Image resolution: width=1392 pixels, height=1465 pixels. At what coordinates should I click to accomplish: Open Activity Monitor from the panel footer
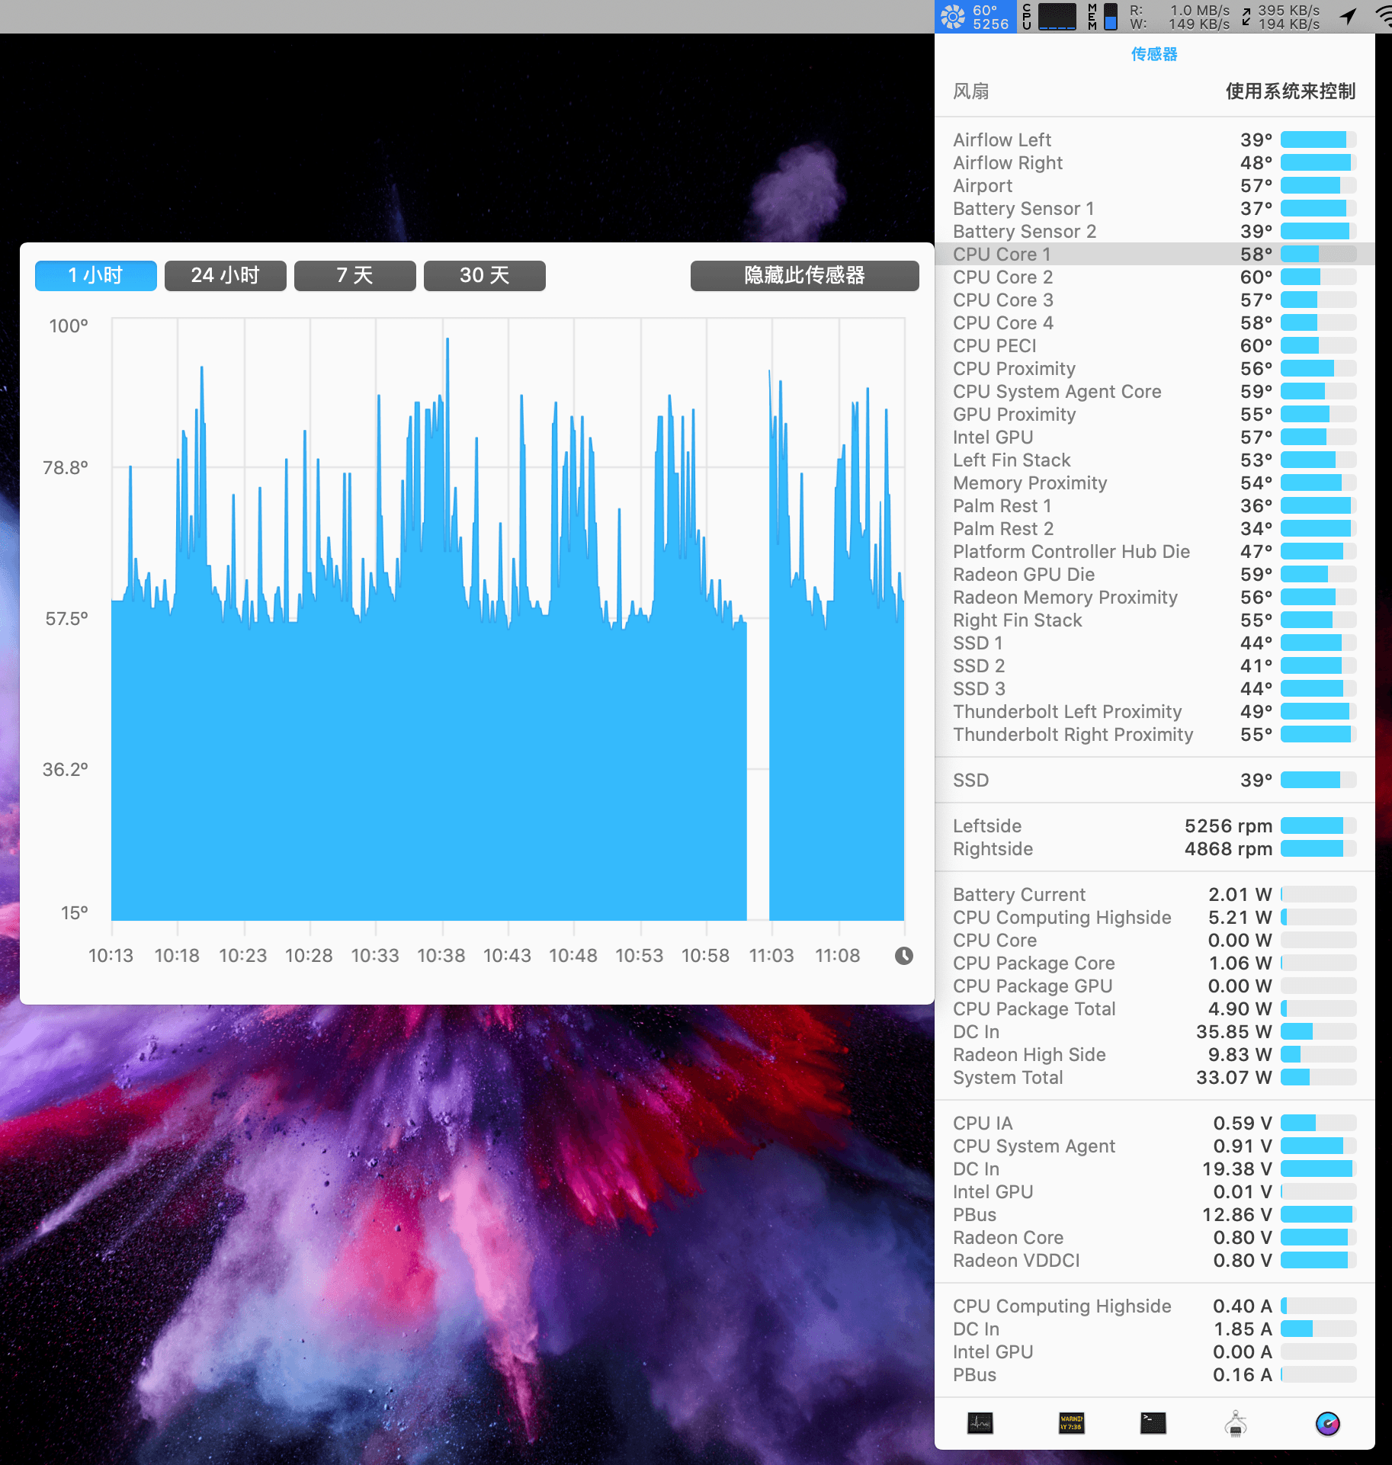[x=980, y=1423]
